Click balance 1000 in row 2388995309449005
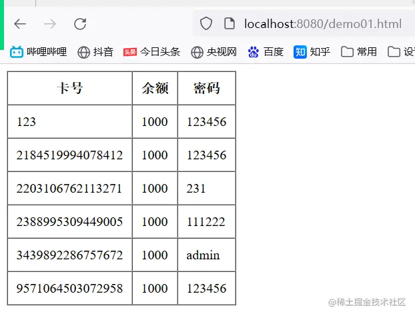 [x=155, y=221]
